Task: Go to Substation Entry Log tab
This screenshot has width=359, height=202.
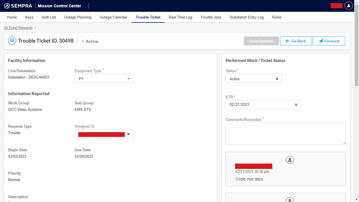Action: 247,17
